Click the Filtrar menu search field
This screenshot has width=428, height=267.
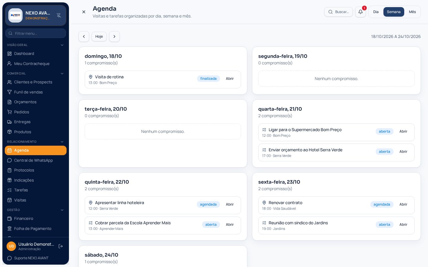36,33
